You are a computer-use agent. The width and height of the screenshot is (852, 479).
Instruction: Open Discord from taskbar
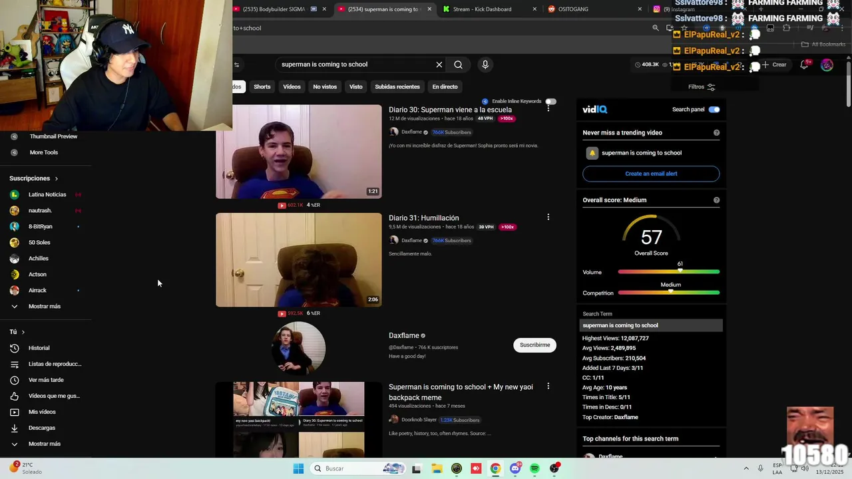[x=515, y=468]
